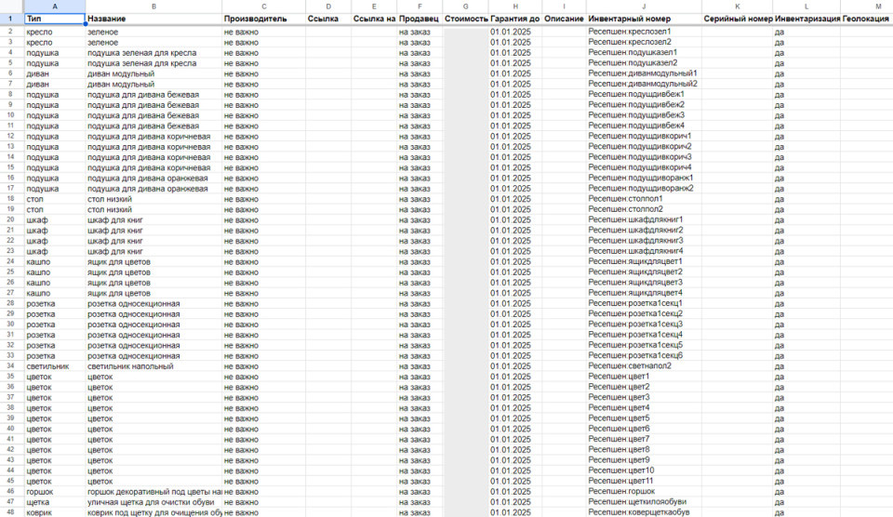Select cell 'Ресепшен:щеткилоаобуви'

click(x=644, y=502)
